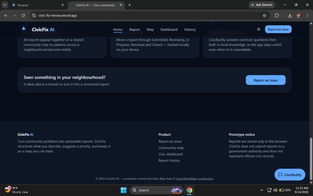Open the History nav item
This screenshot has width=313, height=196.
pyautogui.click(x=190, y=30)
